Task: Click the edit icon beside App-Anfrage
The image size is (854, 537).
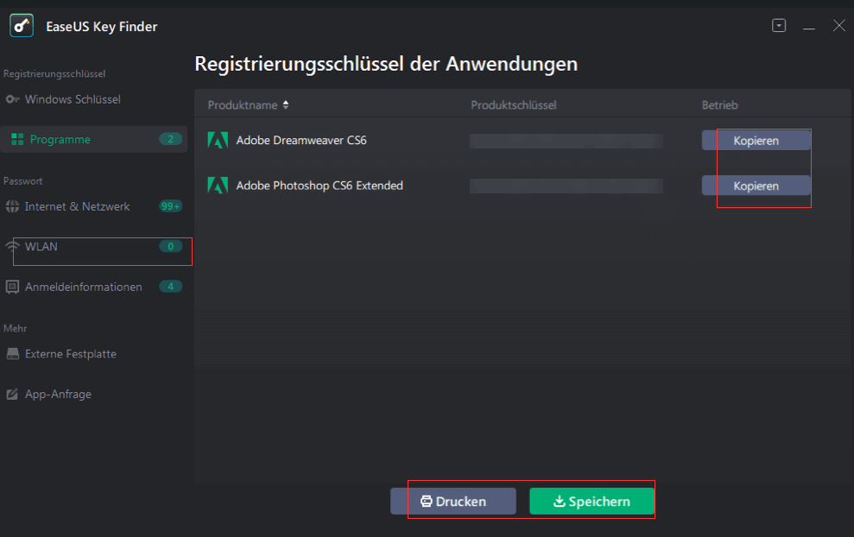Action: 12,394
